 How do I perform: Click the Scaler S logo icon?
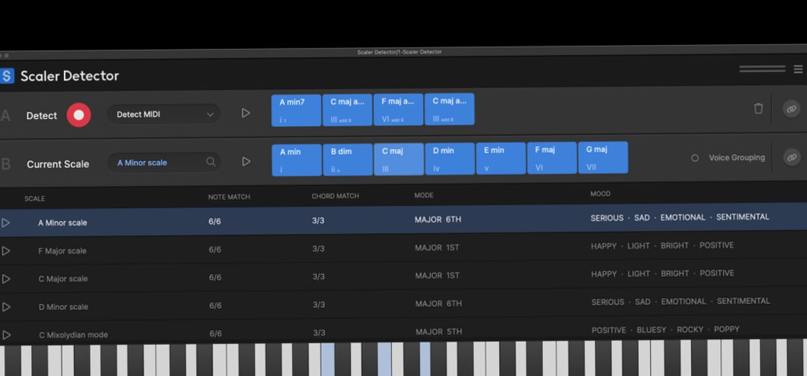click(6, 76)
